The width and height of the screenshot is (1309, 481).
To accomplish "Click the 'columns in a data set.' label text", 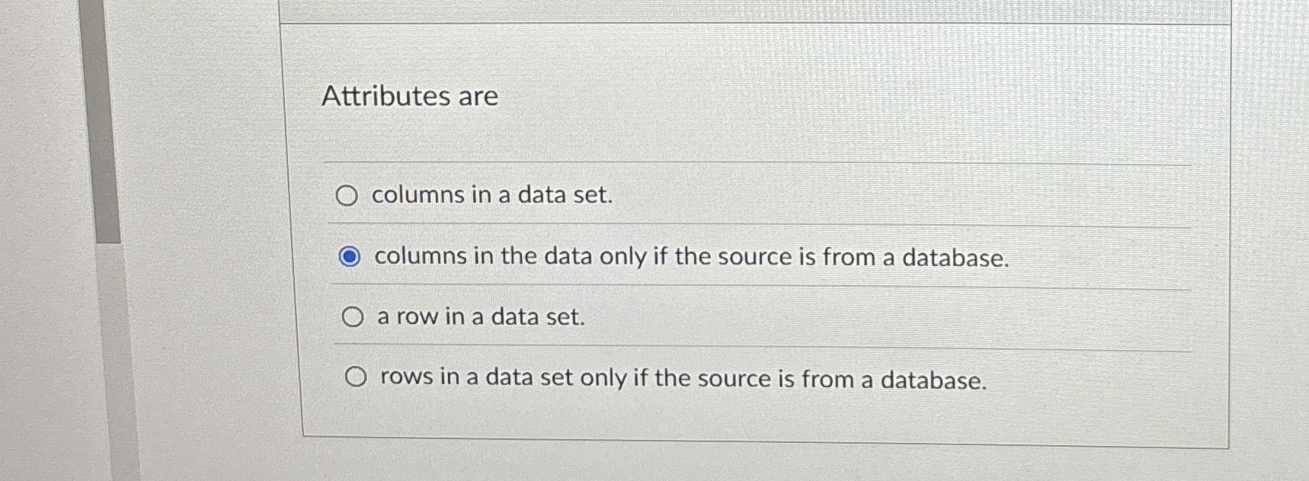I will tap(491, 195).
